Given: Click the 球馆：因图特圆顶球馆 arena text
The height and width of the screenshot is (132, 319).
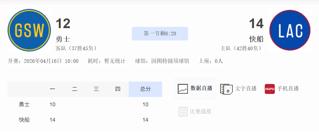Looking at the screenshot, I should coord(162,61).
